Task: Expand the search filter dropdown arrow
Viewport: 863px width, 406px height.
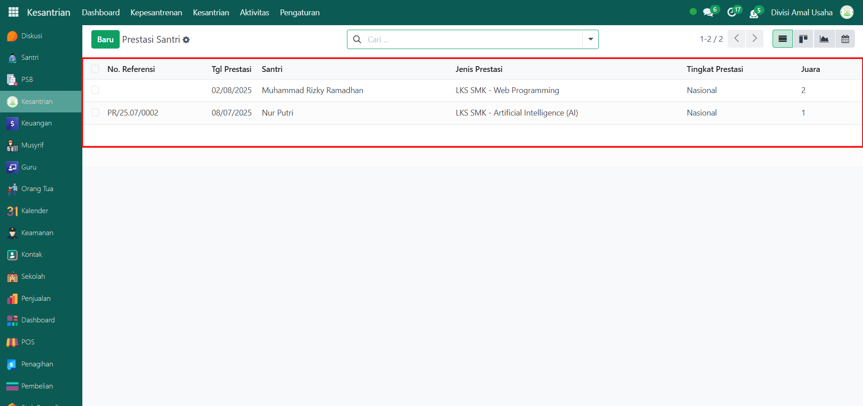Action: point(590,39)
